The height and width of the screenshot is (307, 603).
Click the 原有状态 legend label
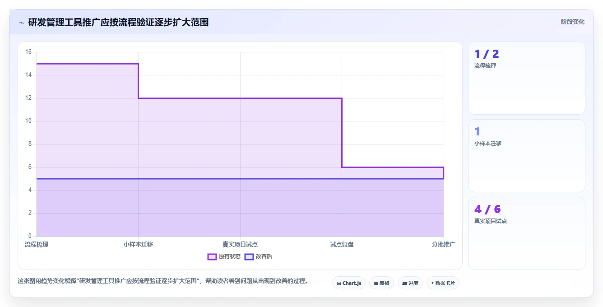(230, 256)
